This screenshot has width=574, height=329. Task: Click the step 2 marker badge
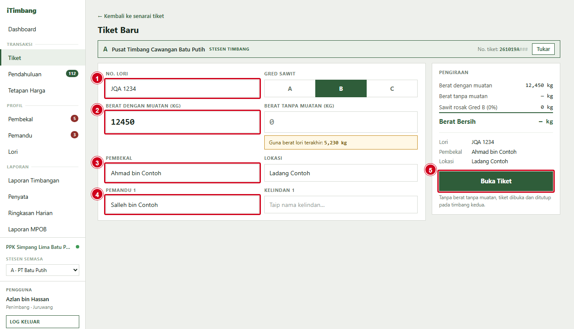[98, 110]
